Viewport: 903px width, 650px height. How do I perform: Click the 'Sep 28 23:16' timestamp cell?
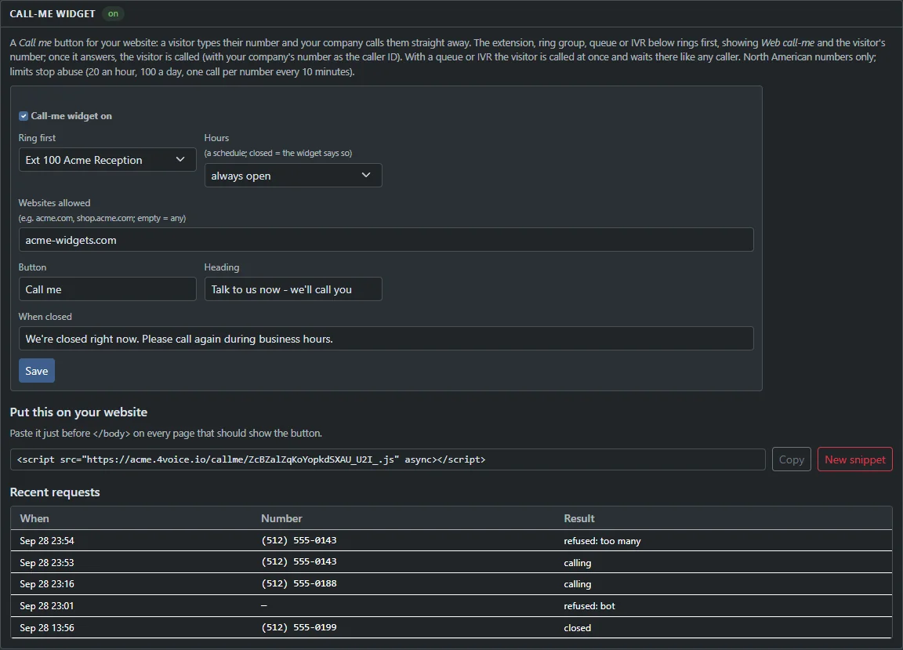coord(47,583)
